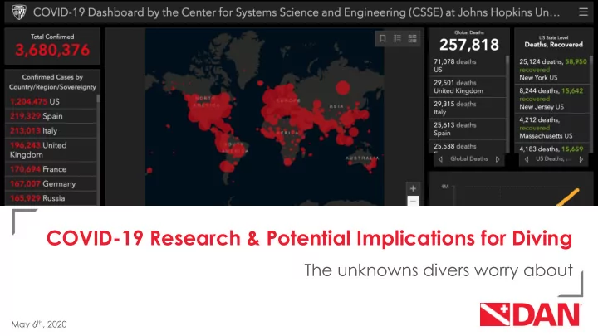Open the hamburger menu in dashboard header
The image size is (598, 336).
[583, 12]
